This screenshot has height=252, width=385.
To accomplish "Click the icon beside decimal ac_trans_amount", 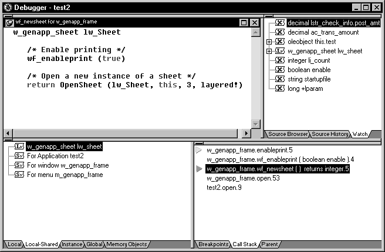I will coord(280,32).
